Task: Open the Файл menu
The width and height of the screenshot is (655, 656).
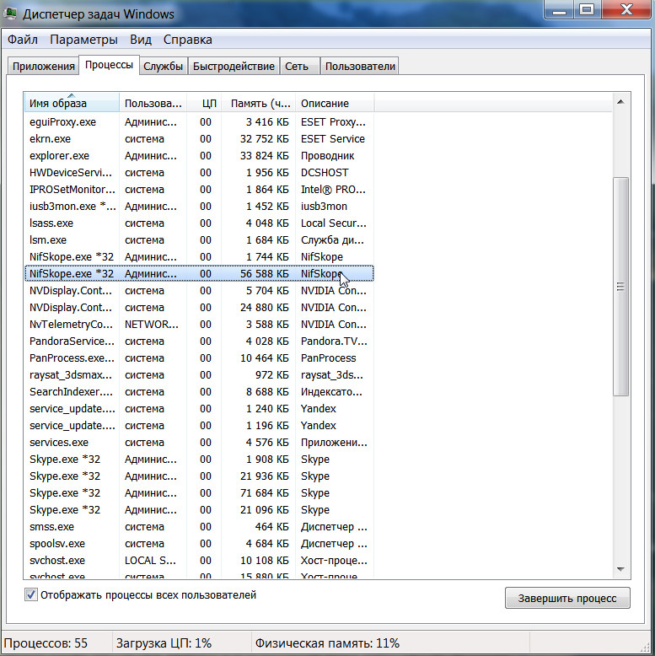Action: (23, 40)
